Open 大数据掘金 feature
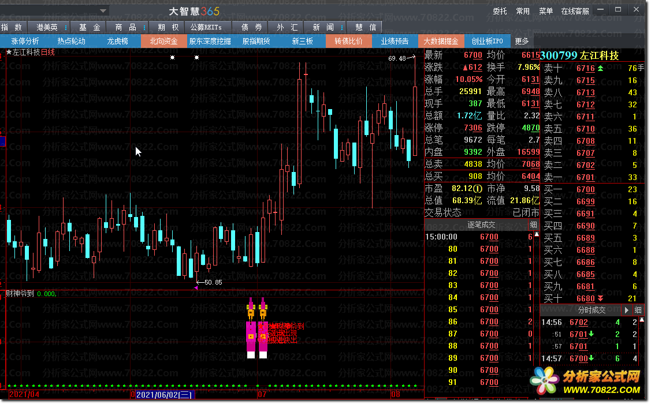Image resolution: width=651 pixels, height=404 pixels. click(x=441, y=41)
